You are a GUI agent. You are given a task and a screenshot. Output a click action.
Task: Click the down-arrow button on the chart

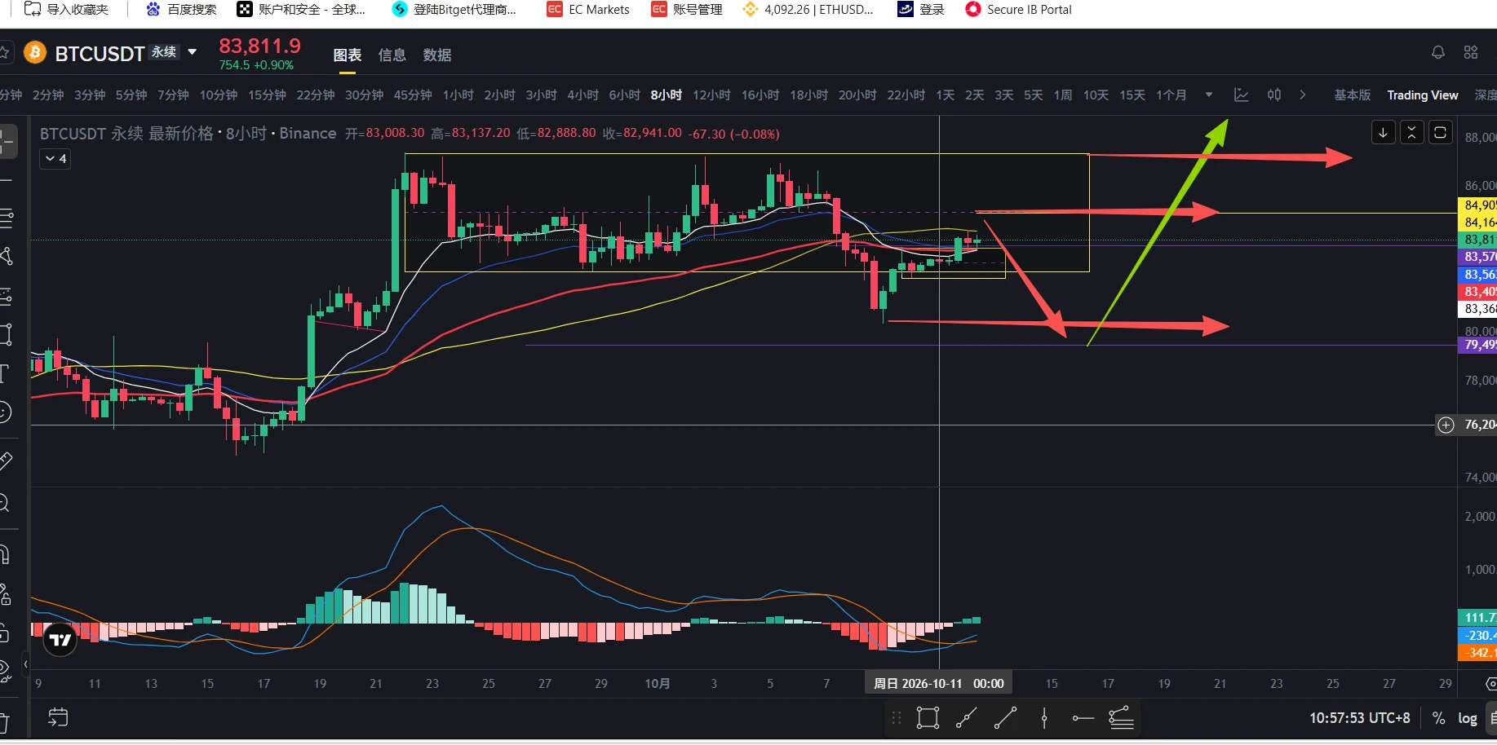tap(1383, 132)
